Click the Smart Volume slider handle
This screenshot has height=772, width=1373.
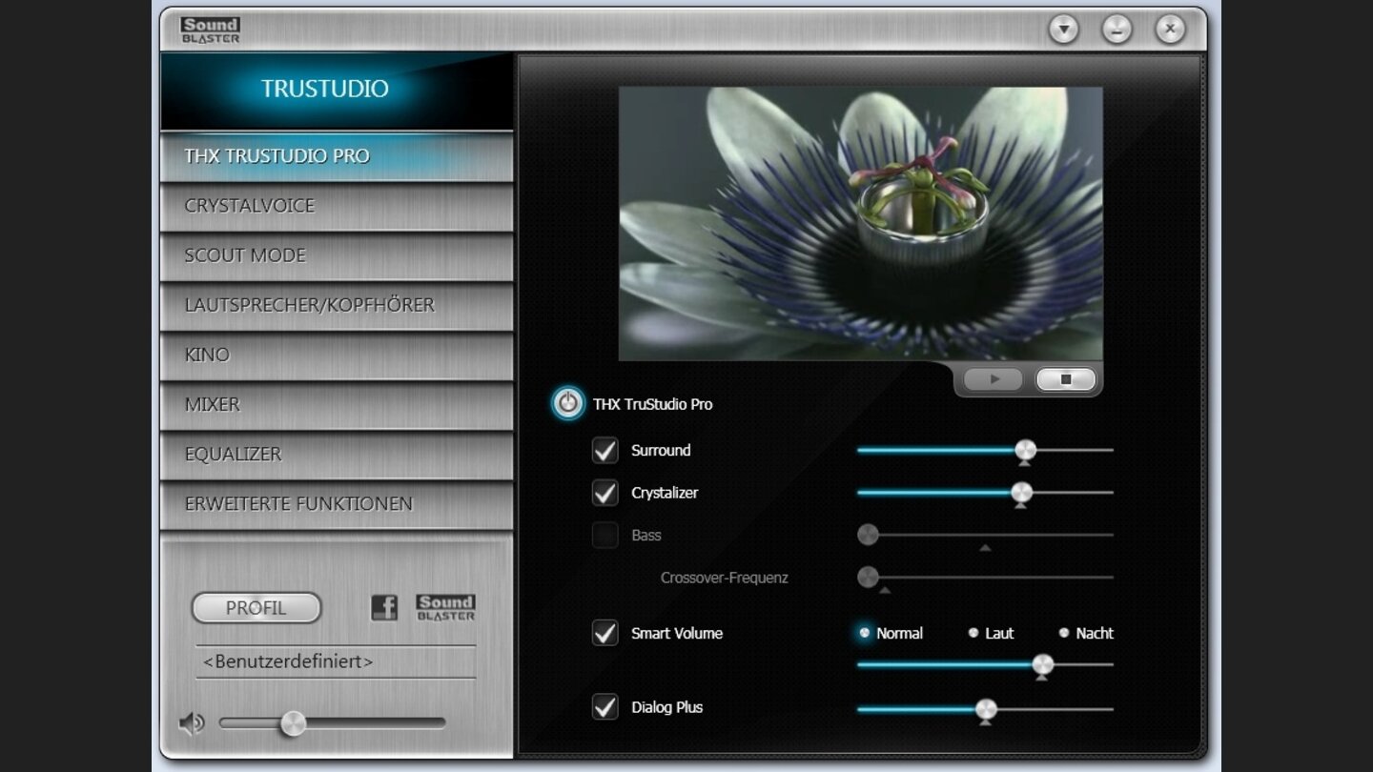pos(1043,664)
